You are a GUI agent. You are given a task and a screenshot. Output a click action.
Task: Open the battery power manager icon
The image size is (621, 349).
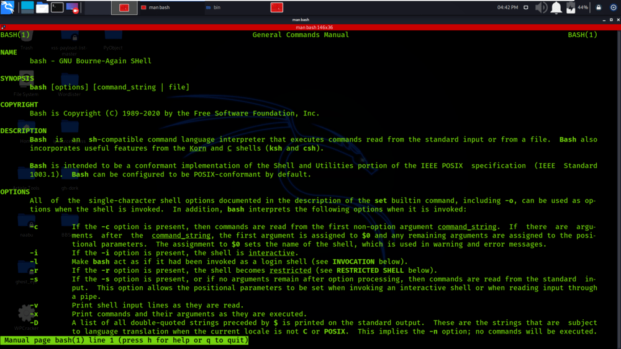coord(571,7)
